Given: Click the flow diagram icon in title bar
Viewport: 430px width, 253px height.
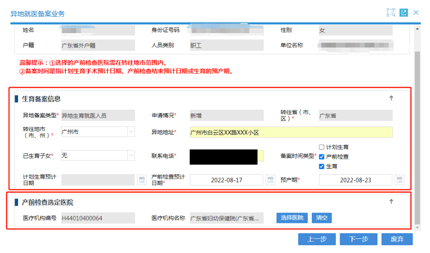Looking at the screenshot, I should pyautogui.click(x=390, y=12).
